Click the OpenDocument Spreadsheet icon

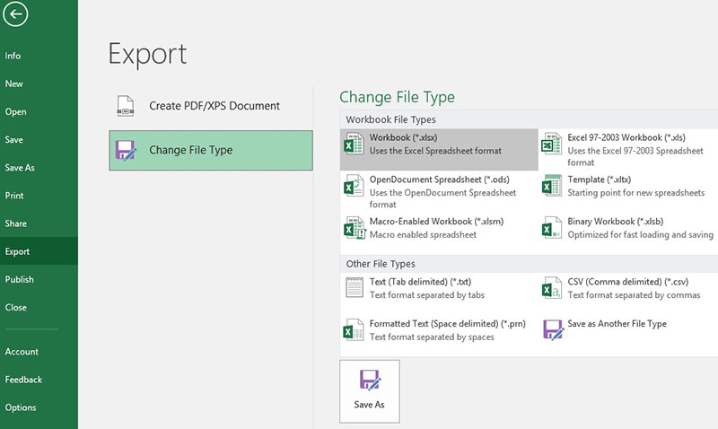pos(354,186)
